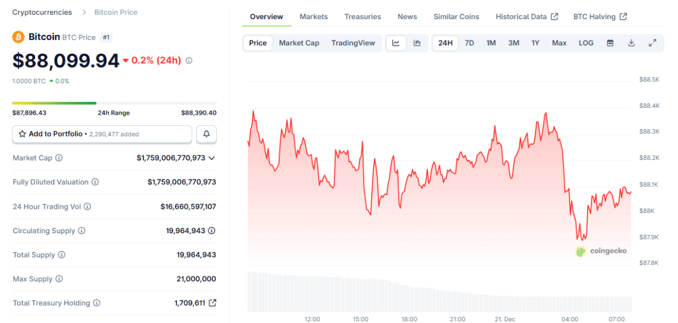
Task: Open external link icon next to 1,709,611
Action: (212, 303)
